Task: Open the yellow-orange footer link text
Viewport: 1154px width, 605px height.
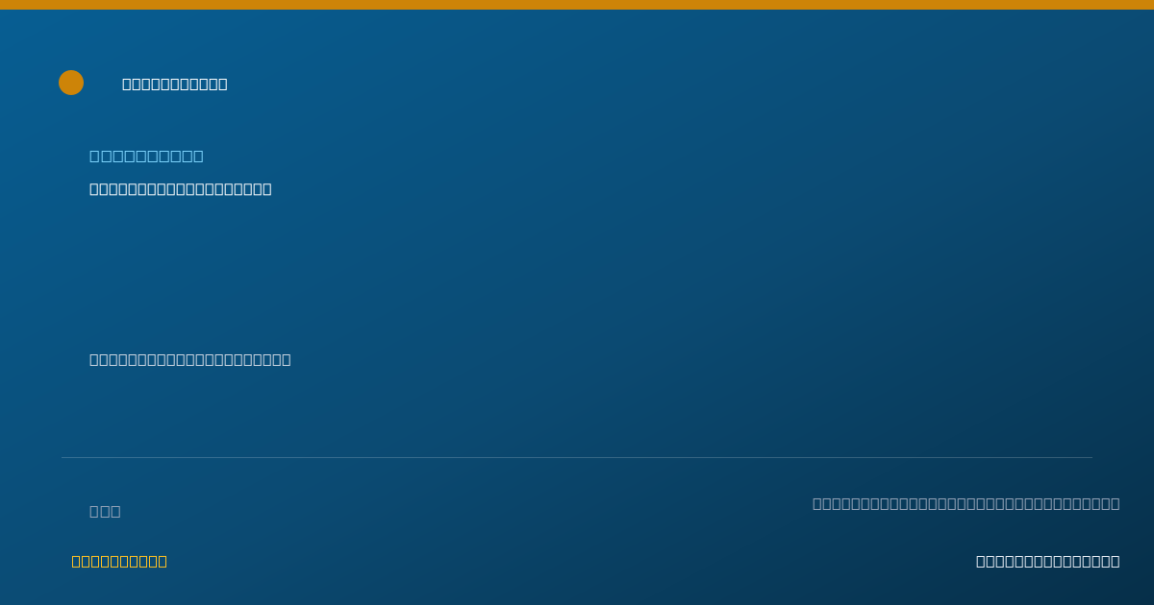Action: [x=119, y=562]
